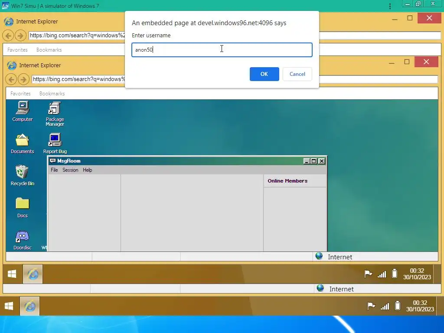
Task: Select the Online Members header
Action: tap(287, 181)
